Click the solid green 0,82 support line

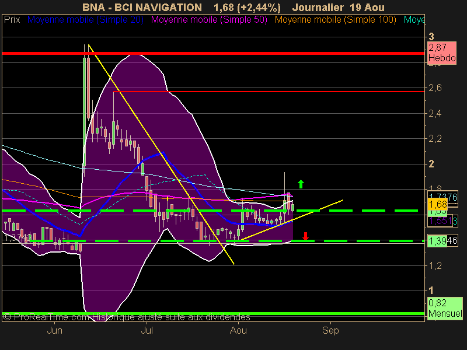(x=213, y=313)
